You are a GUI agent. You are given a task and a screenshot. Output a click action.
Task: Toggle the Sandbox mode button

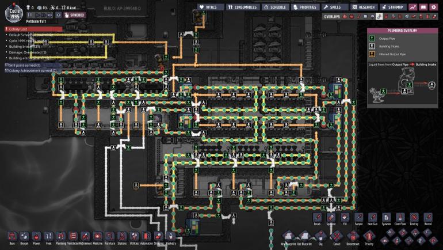tap(75, 15)
